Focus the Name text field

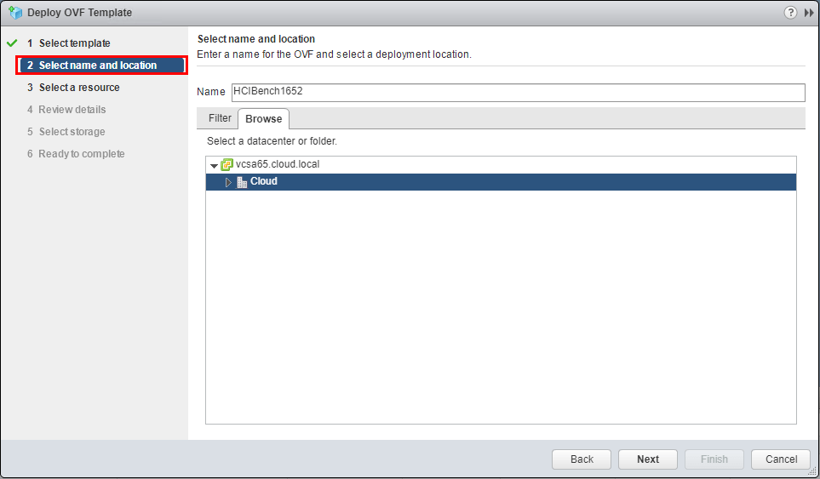click(517, 92)
